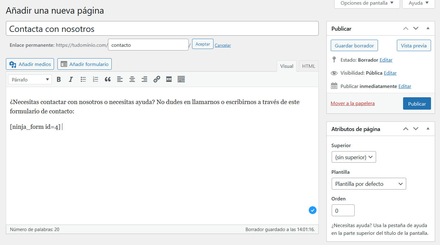Click the word count status text

[35, 230]
